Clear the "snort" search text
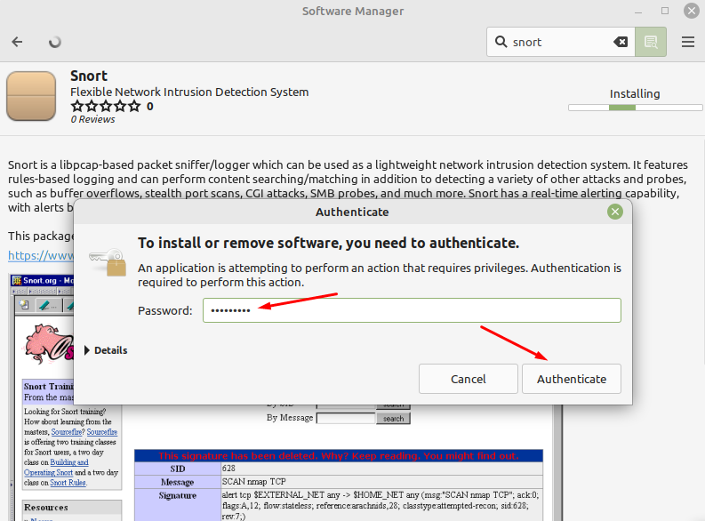Image resolution: width=705 pixels, height=521 pixels. point(621,42)
